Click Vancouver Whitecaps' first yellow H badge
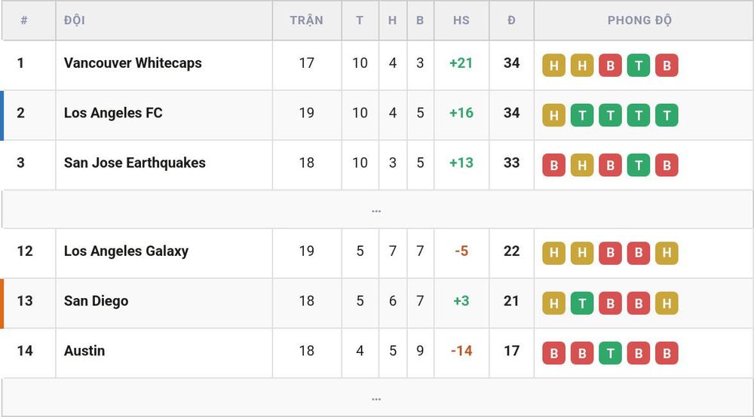The height and width of the screenshot is (417, 754). [554, 65]
